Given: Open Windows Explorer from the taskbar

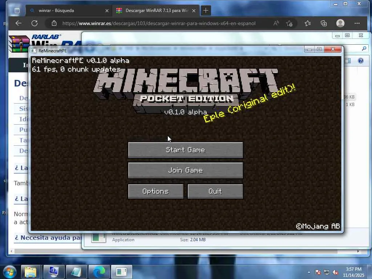Looking at the screenshot, I should [x=31, y=272].
